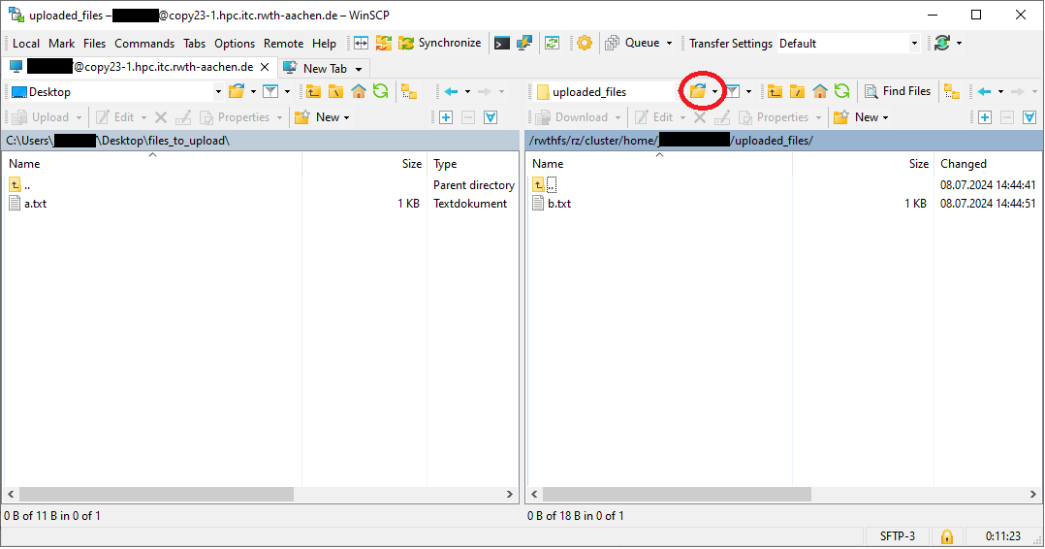The image size is (1045, 549).
Task: Open the local Desktop drive combo box
Action: [116, 92]
